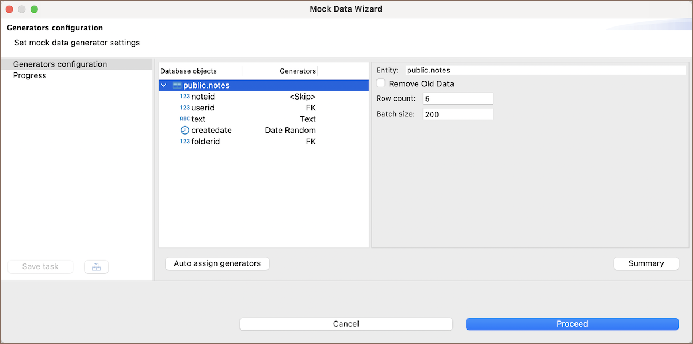Select the Text generator for text column

pyautogui.click(x=307, y=119)
